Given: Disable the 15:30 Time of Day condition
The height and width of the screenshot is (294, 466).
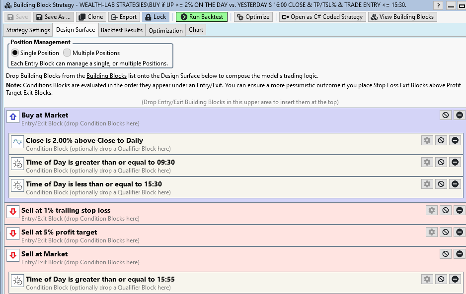Looking at the screenshot, I should [441, 184].
